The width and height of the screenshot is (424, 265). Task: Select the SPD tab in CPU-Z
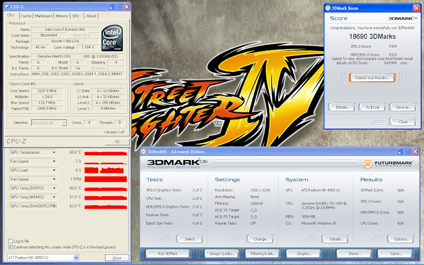pyautogui.click(x=76, y=16)
